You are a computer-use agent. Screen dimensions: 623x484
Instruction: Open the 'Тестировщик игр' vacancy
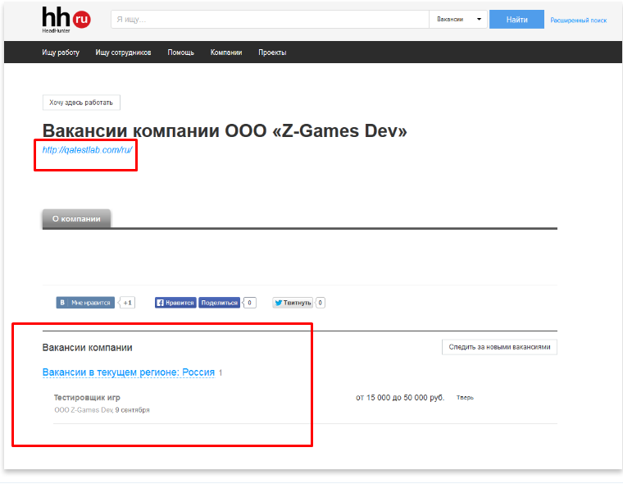pos(87,397)
